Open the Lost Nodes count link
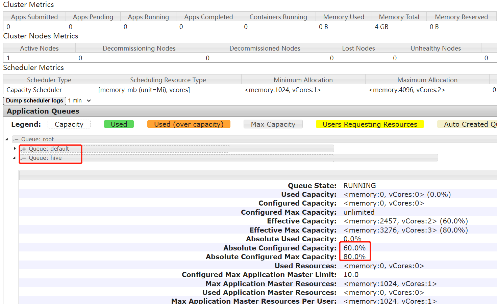 click(x=332, y=58)
